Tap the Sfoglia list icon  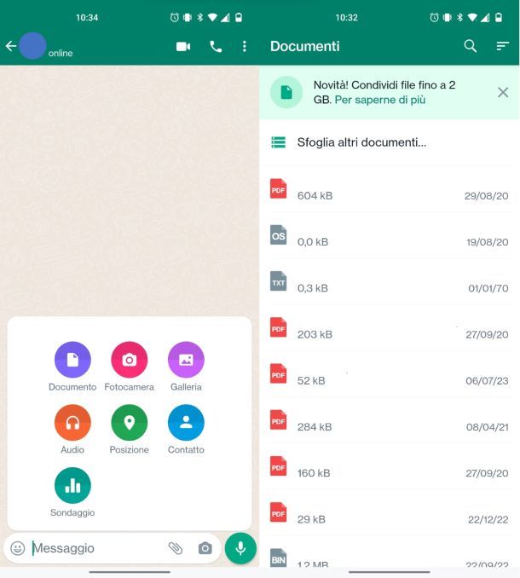tap(278, 142)
